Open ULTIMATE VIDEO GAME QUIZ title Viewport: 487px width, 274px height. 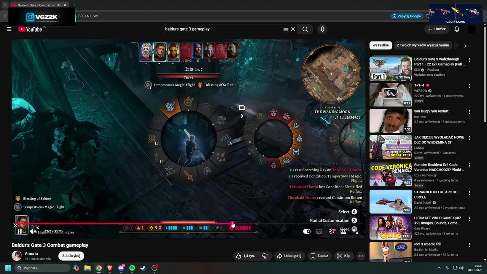click(438, 220)
